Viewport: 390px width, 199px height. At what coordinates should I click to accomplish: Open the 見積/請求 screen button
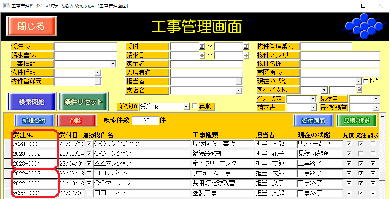tap(356, 121)
